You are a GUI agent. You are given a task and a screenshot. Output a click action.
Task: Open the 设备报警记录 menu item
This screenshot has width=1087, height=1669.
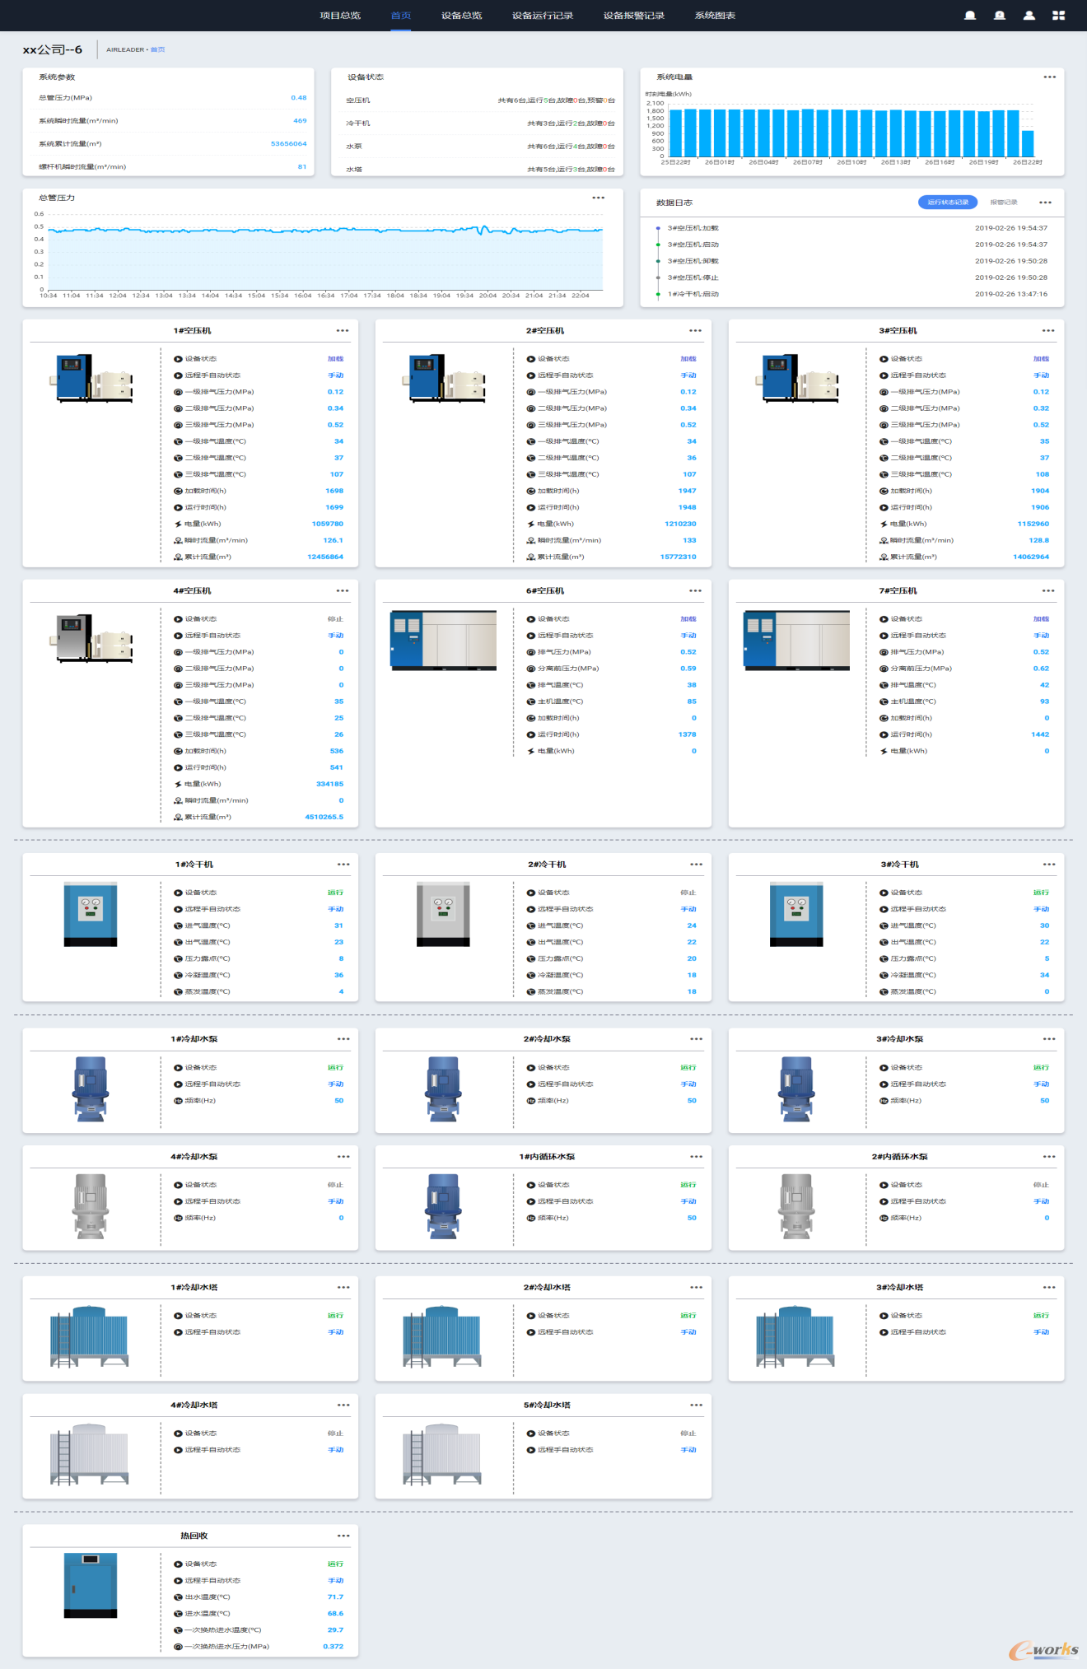(634, 16)
